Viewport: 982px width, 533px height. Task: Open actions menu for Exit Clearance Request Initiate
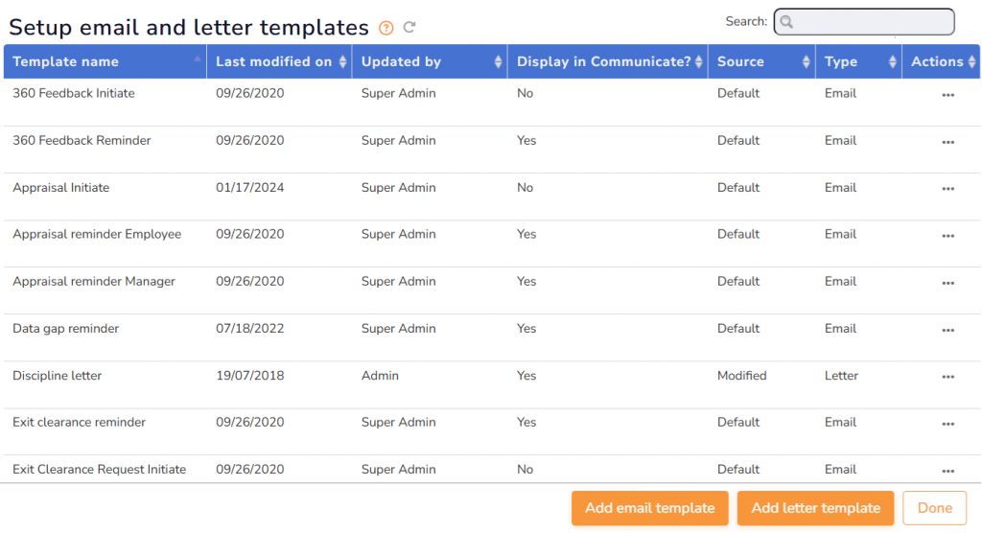(x=947, y=471)
